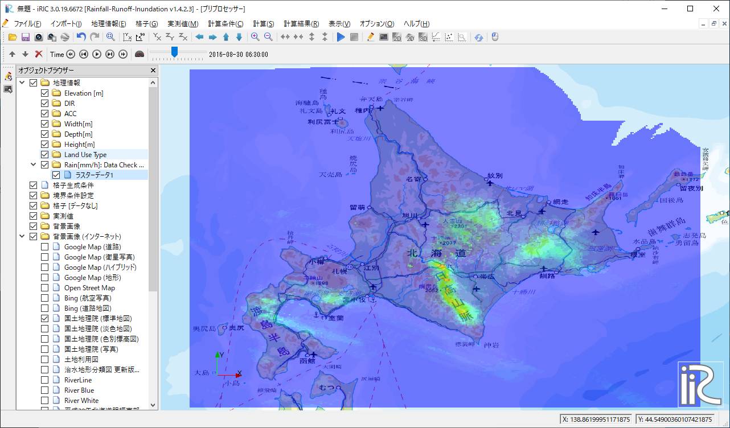The height and width of the screenshot is (428, 730).
Task: Open the scattered chart window icon
Action: pos(449,37)
